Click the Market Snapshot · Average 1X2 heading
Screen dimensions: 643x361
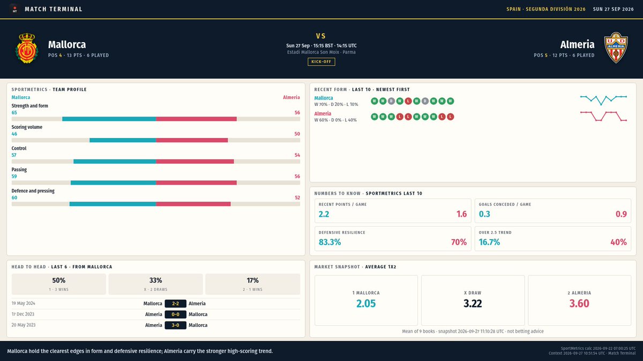tap(355, 266)
